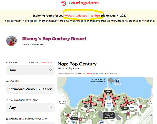Open View All WDW Hotels link
Image resolution: width=157 pixels, height=124 pixels.
tap(33, 44)
